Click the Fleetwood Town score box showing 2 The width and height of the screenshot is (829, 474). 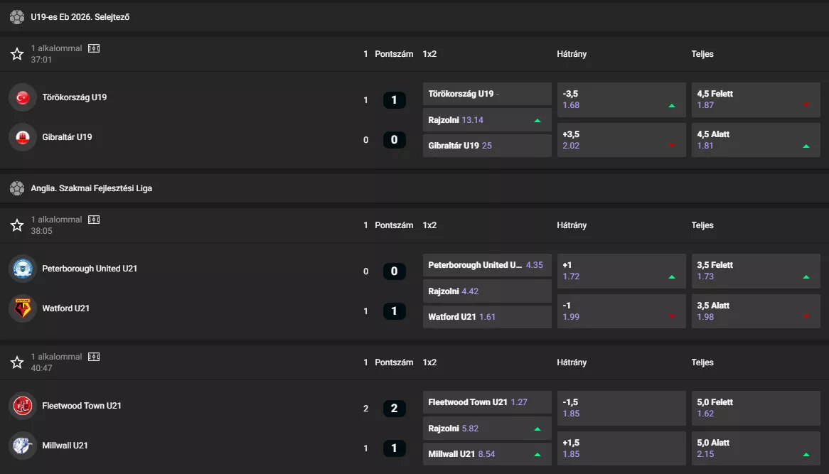[x=394, y=408]
